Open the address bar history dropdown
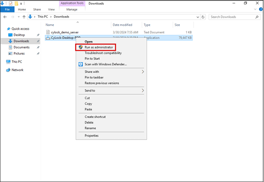Image resolution: width=264 pixels, height=182 pixels. pyautogui.click(x=198, y=17)
